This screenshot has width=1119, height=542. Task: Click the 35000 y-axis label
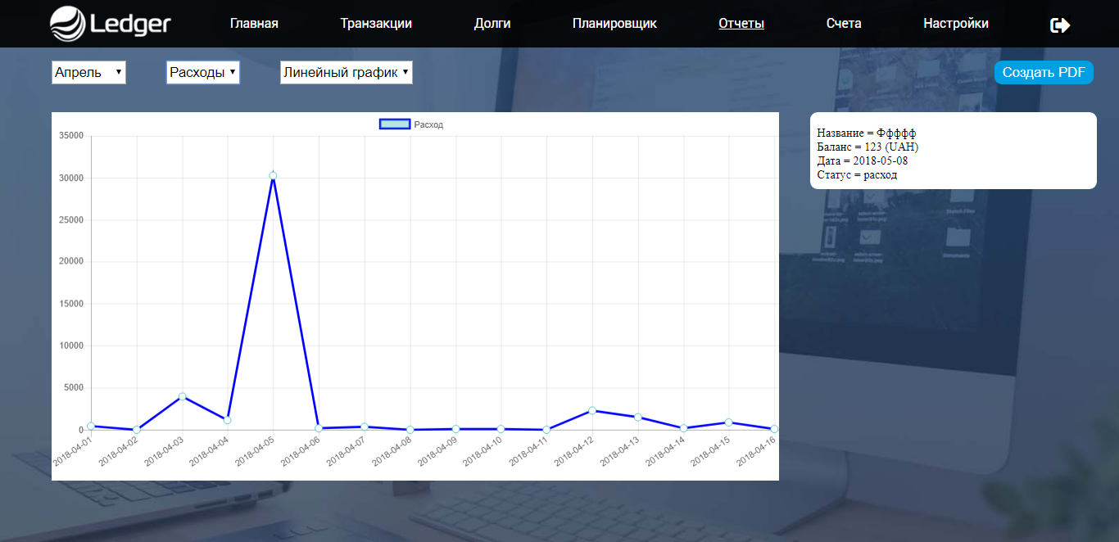(x=70, y=136)
